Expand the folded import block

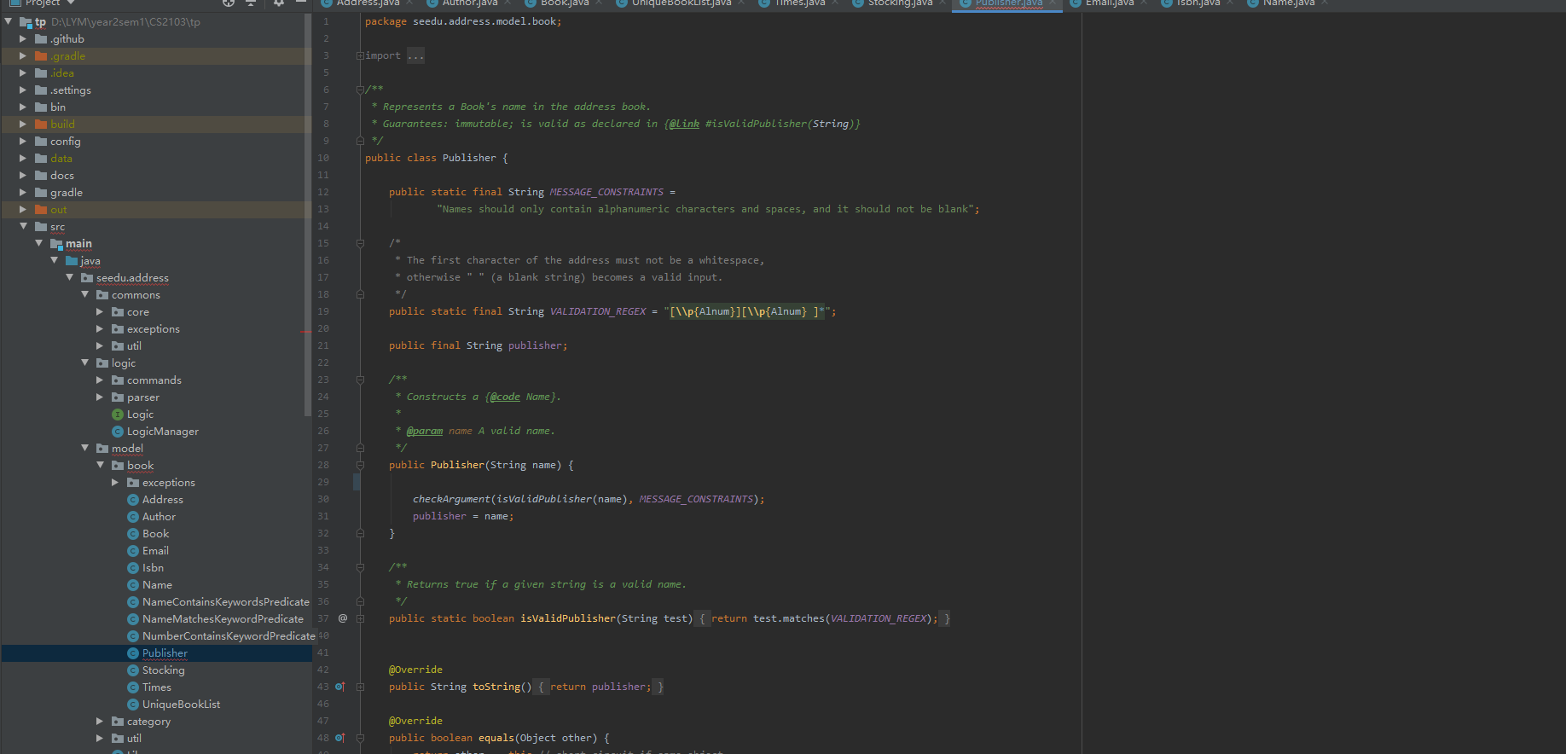pyautogui.click(x=360, y=55)
